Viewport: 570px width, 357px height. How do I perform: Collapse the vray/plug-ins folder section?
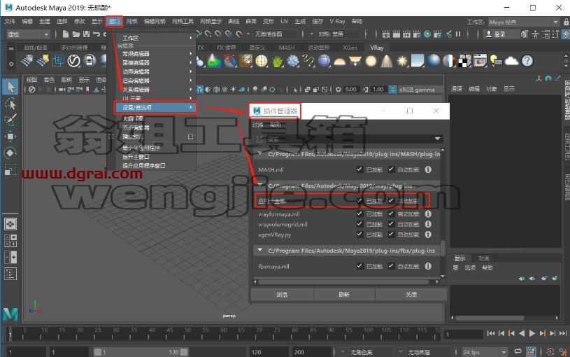[259, 185]
